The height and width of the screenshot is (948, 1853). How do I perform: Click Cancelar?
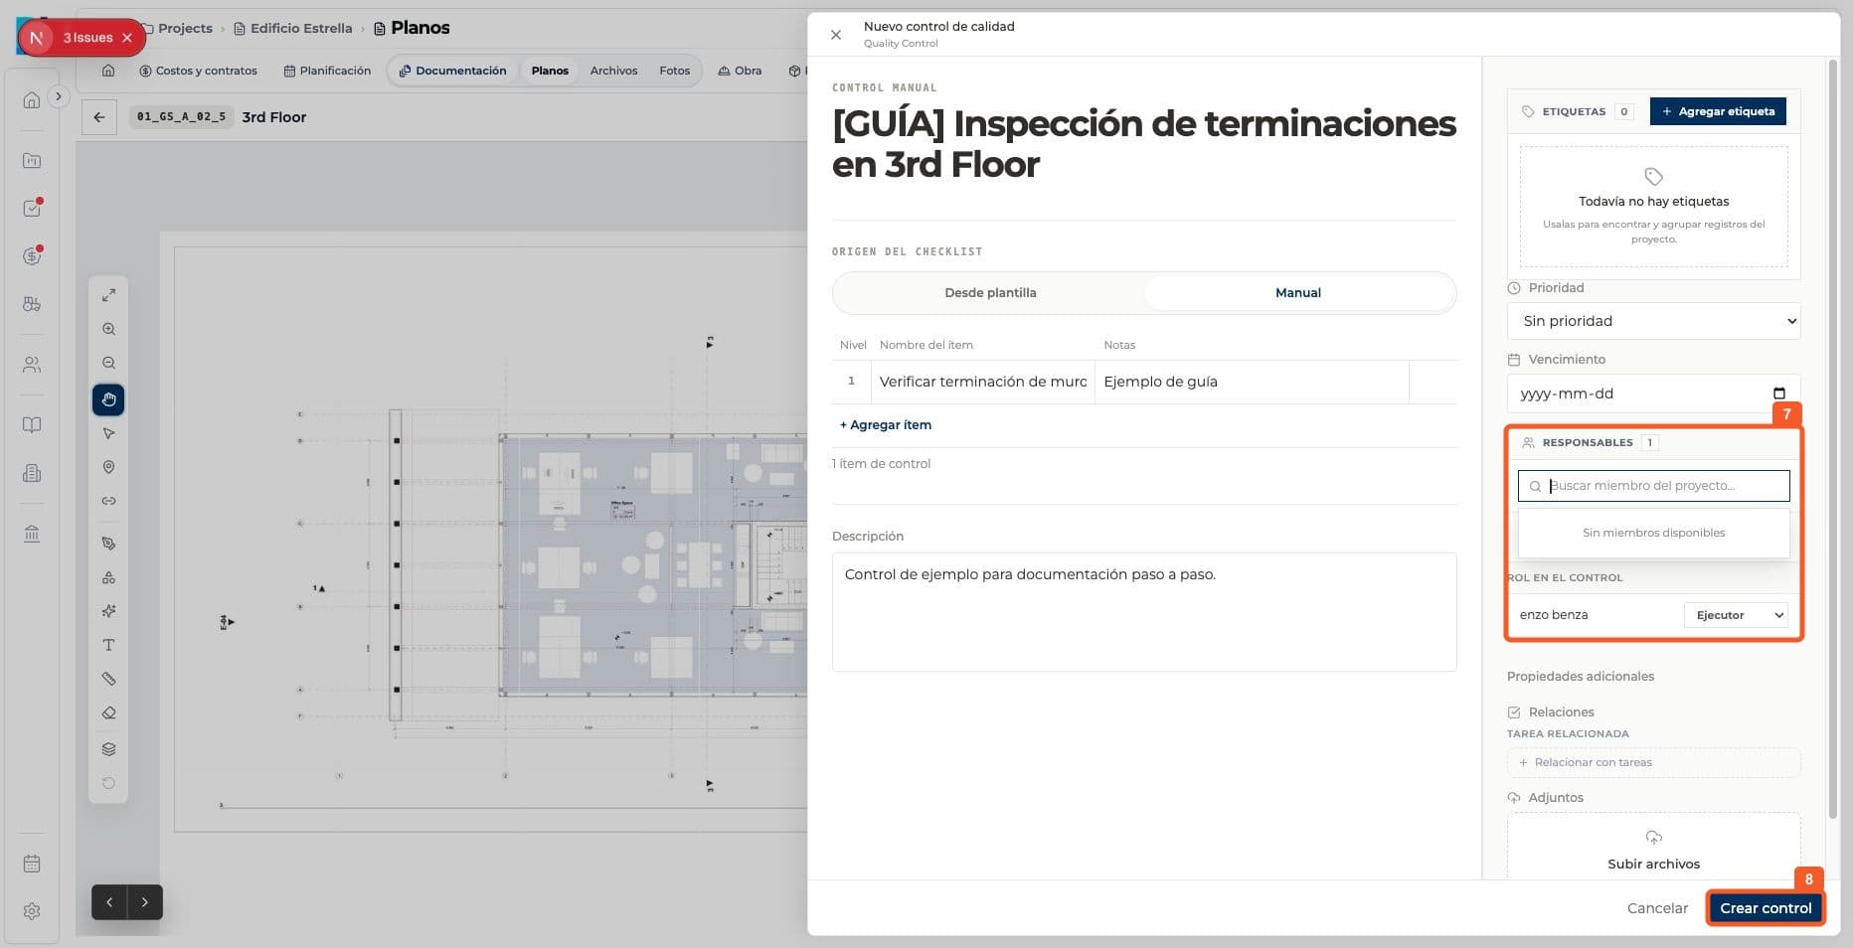pos(1657,908)
